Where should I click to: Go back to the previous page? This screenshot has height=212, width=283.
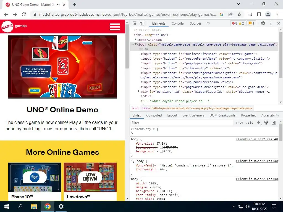[x=6, y=14]
